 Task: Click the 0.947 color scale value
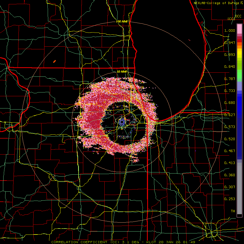coord(230,43)
